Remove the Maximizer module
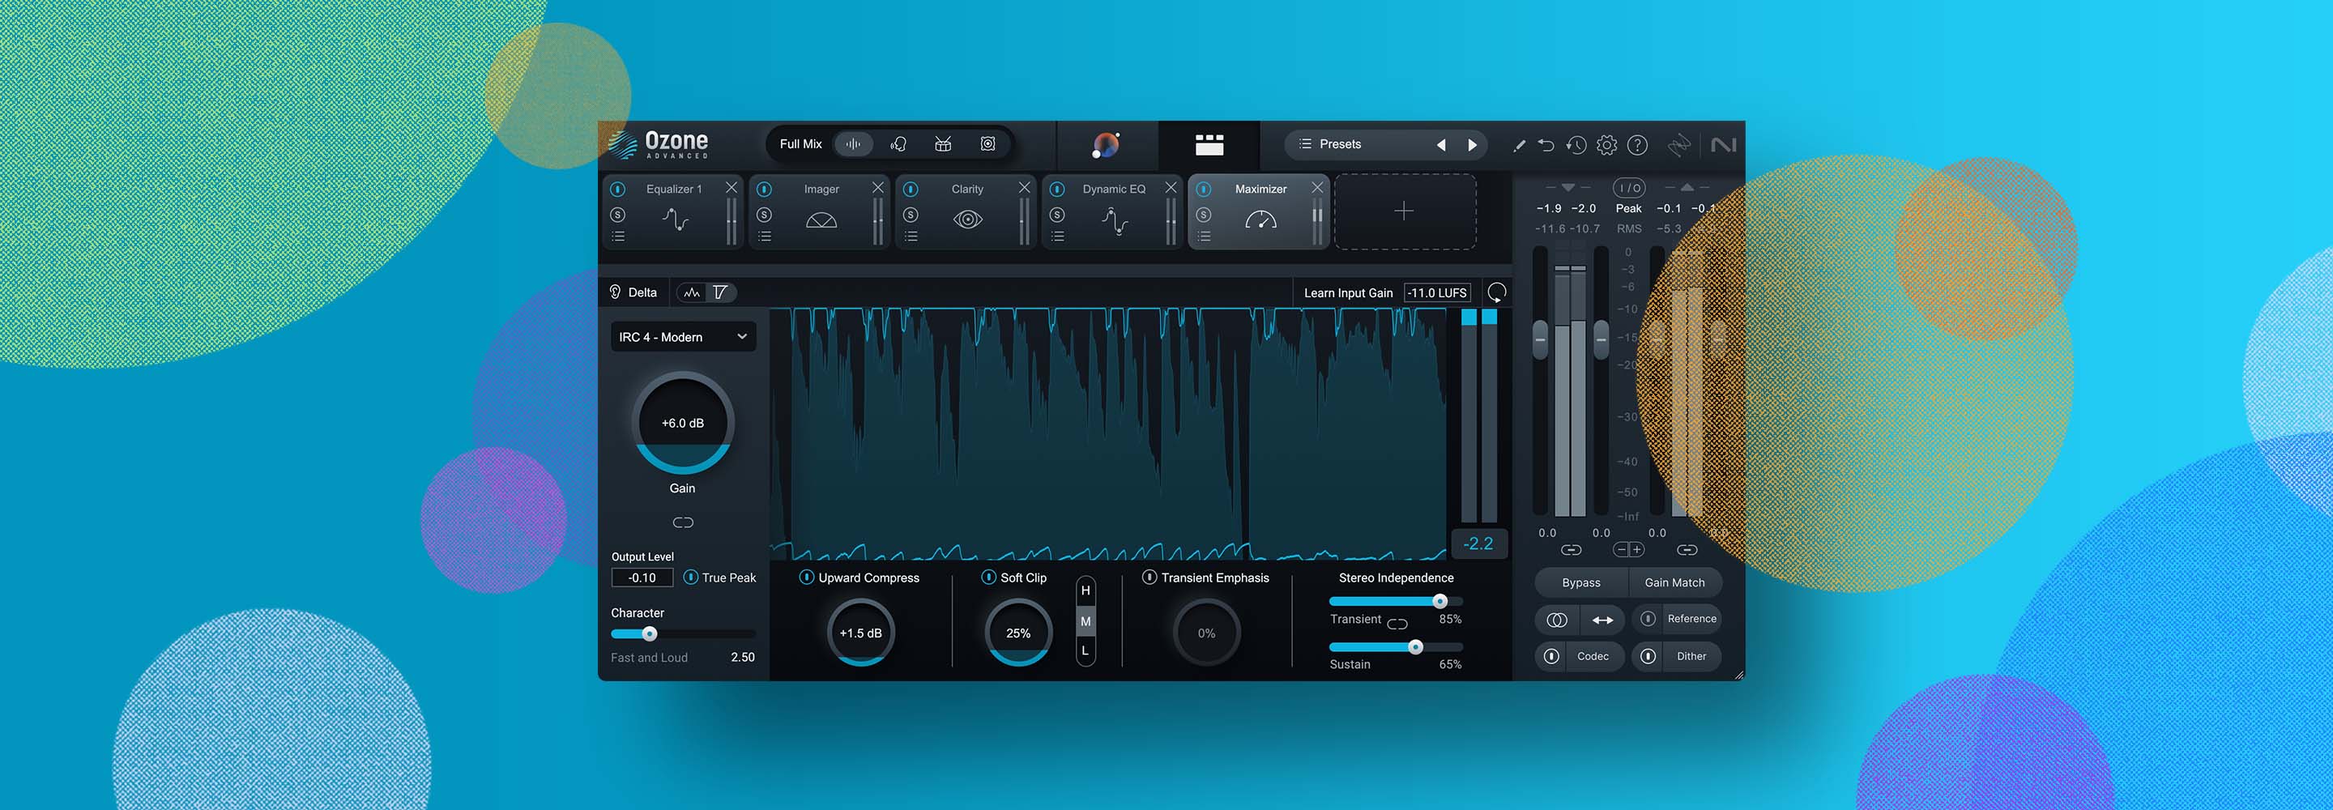This screenshot has width=2333, height=810. [1318, 188]
